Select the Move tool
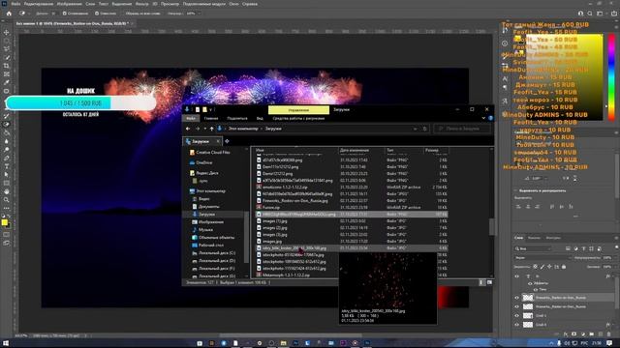This screenshot has height=348, width=620. click(7, 32)
